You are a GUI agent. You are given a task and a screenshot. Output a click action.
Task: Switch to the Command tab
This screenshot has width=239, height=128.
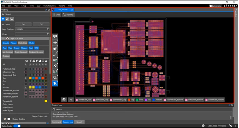(56, 122)
